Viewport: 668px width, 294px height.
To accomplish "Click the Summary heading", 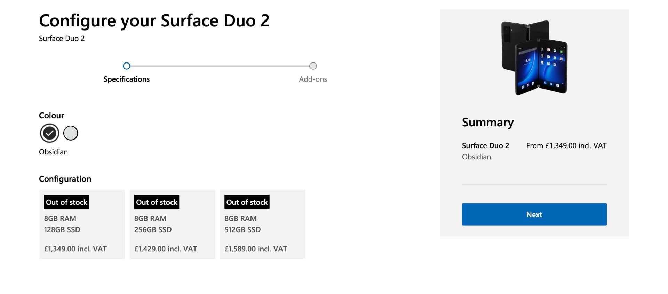I will (x=488, y=122).
